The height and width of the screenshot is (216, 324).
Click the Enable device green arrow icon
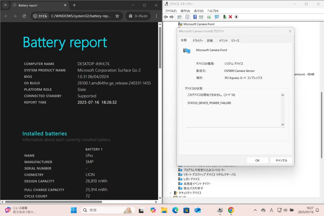[225, 17]
